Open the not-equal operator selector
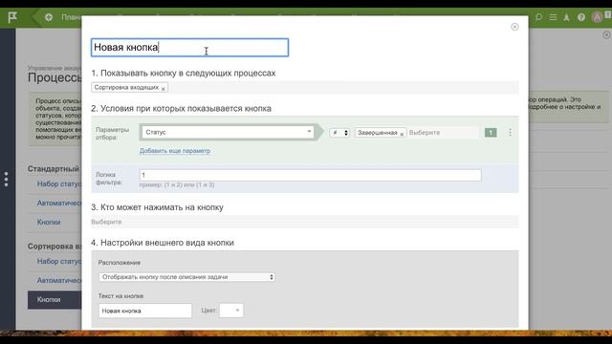 [x=339, y=133]
